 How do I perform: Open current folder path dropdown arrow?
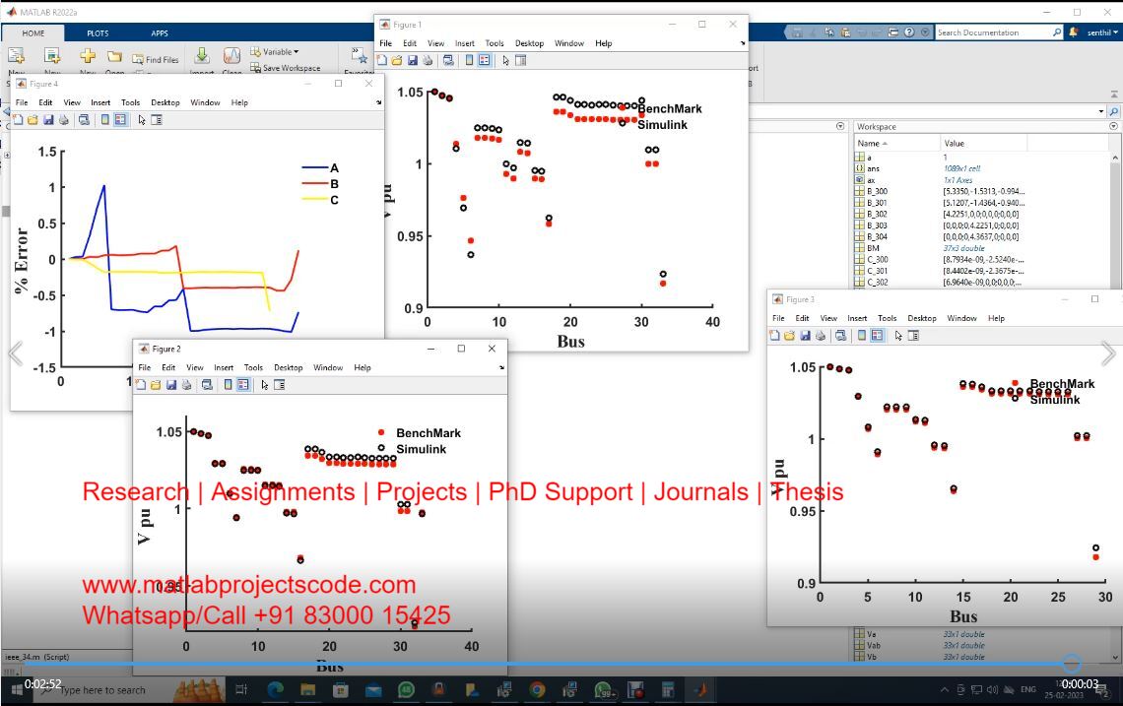1100,111
